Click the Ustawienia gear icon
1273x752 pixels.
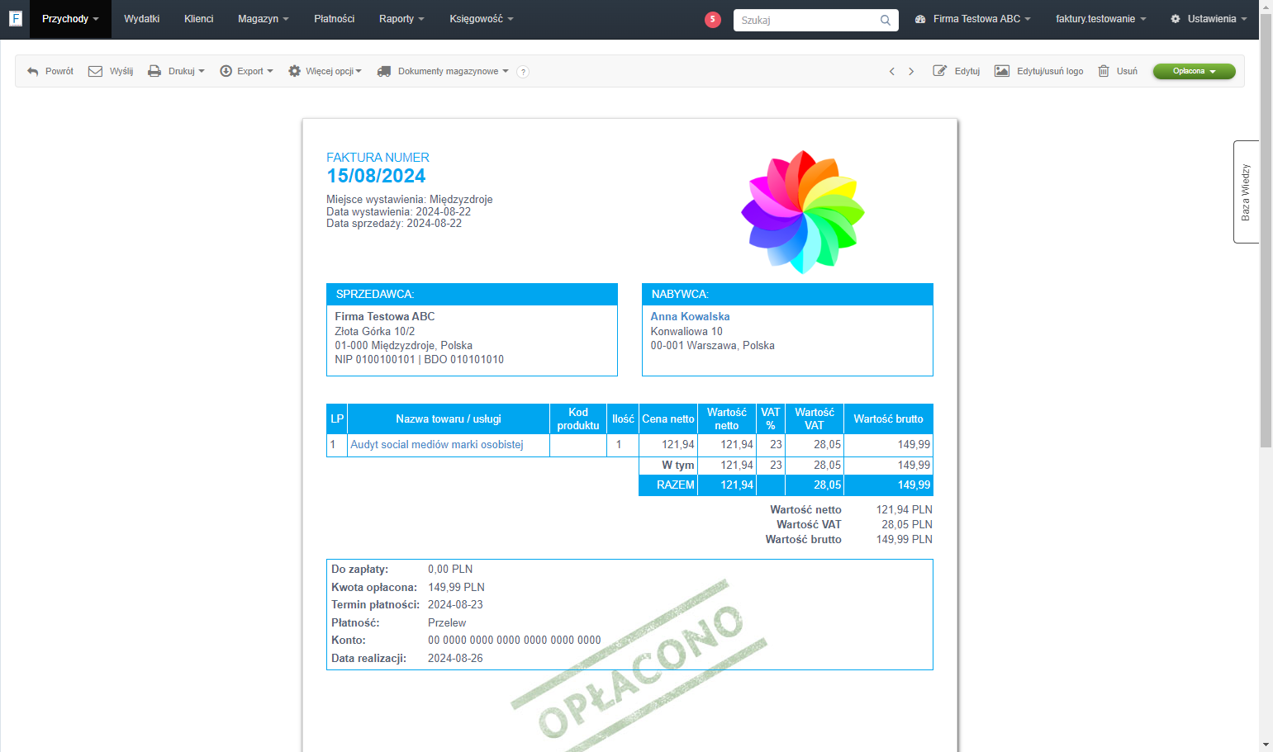tap(1176, 19)
